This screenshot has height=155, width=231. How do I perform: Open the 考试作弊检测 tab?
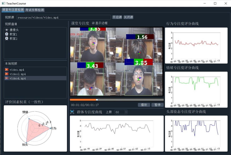pos(35,10)
